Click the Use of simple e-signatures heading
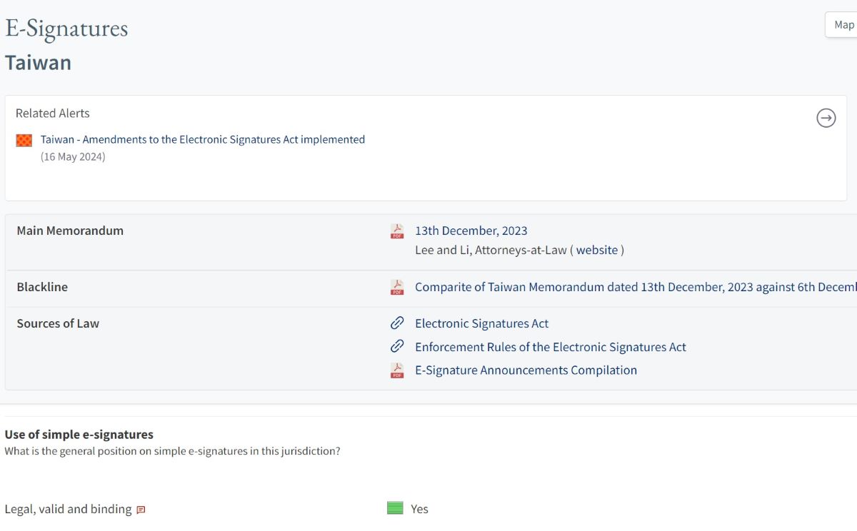This screenshot has width=857, height=531. (79, 434)
